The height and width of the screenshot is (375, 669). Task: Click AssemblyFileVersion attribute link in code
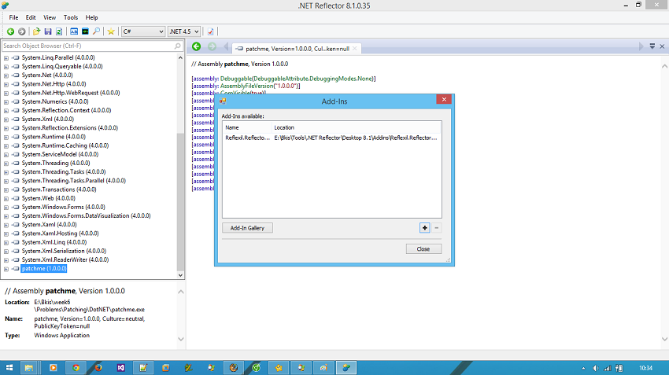point(247,86)
